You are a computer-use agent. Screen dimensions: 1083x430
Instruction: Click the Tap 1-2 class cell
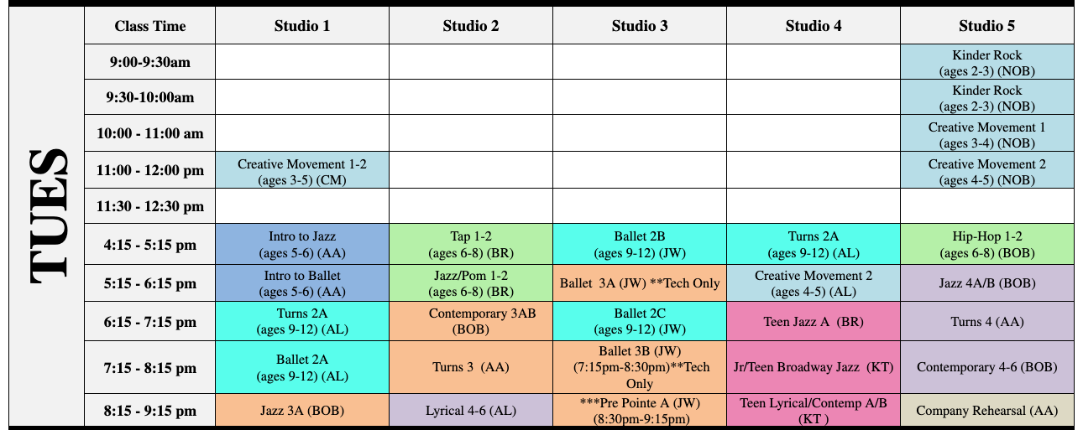click(x=471, y=244)
